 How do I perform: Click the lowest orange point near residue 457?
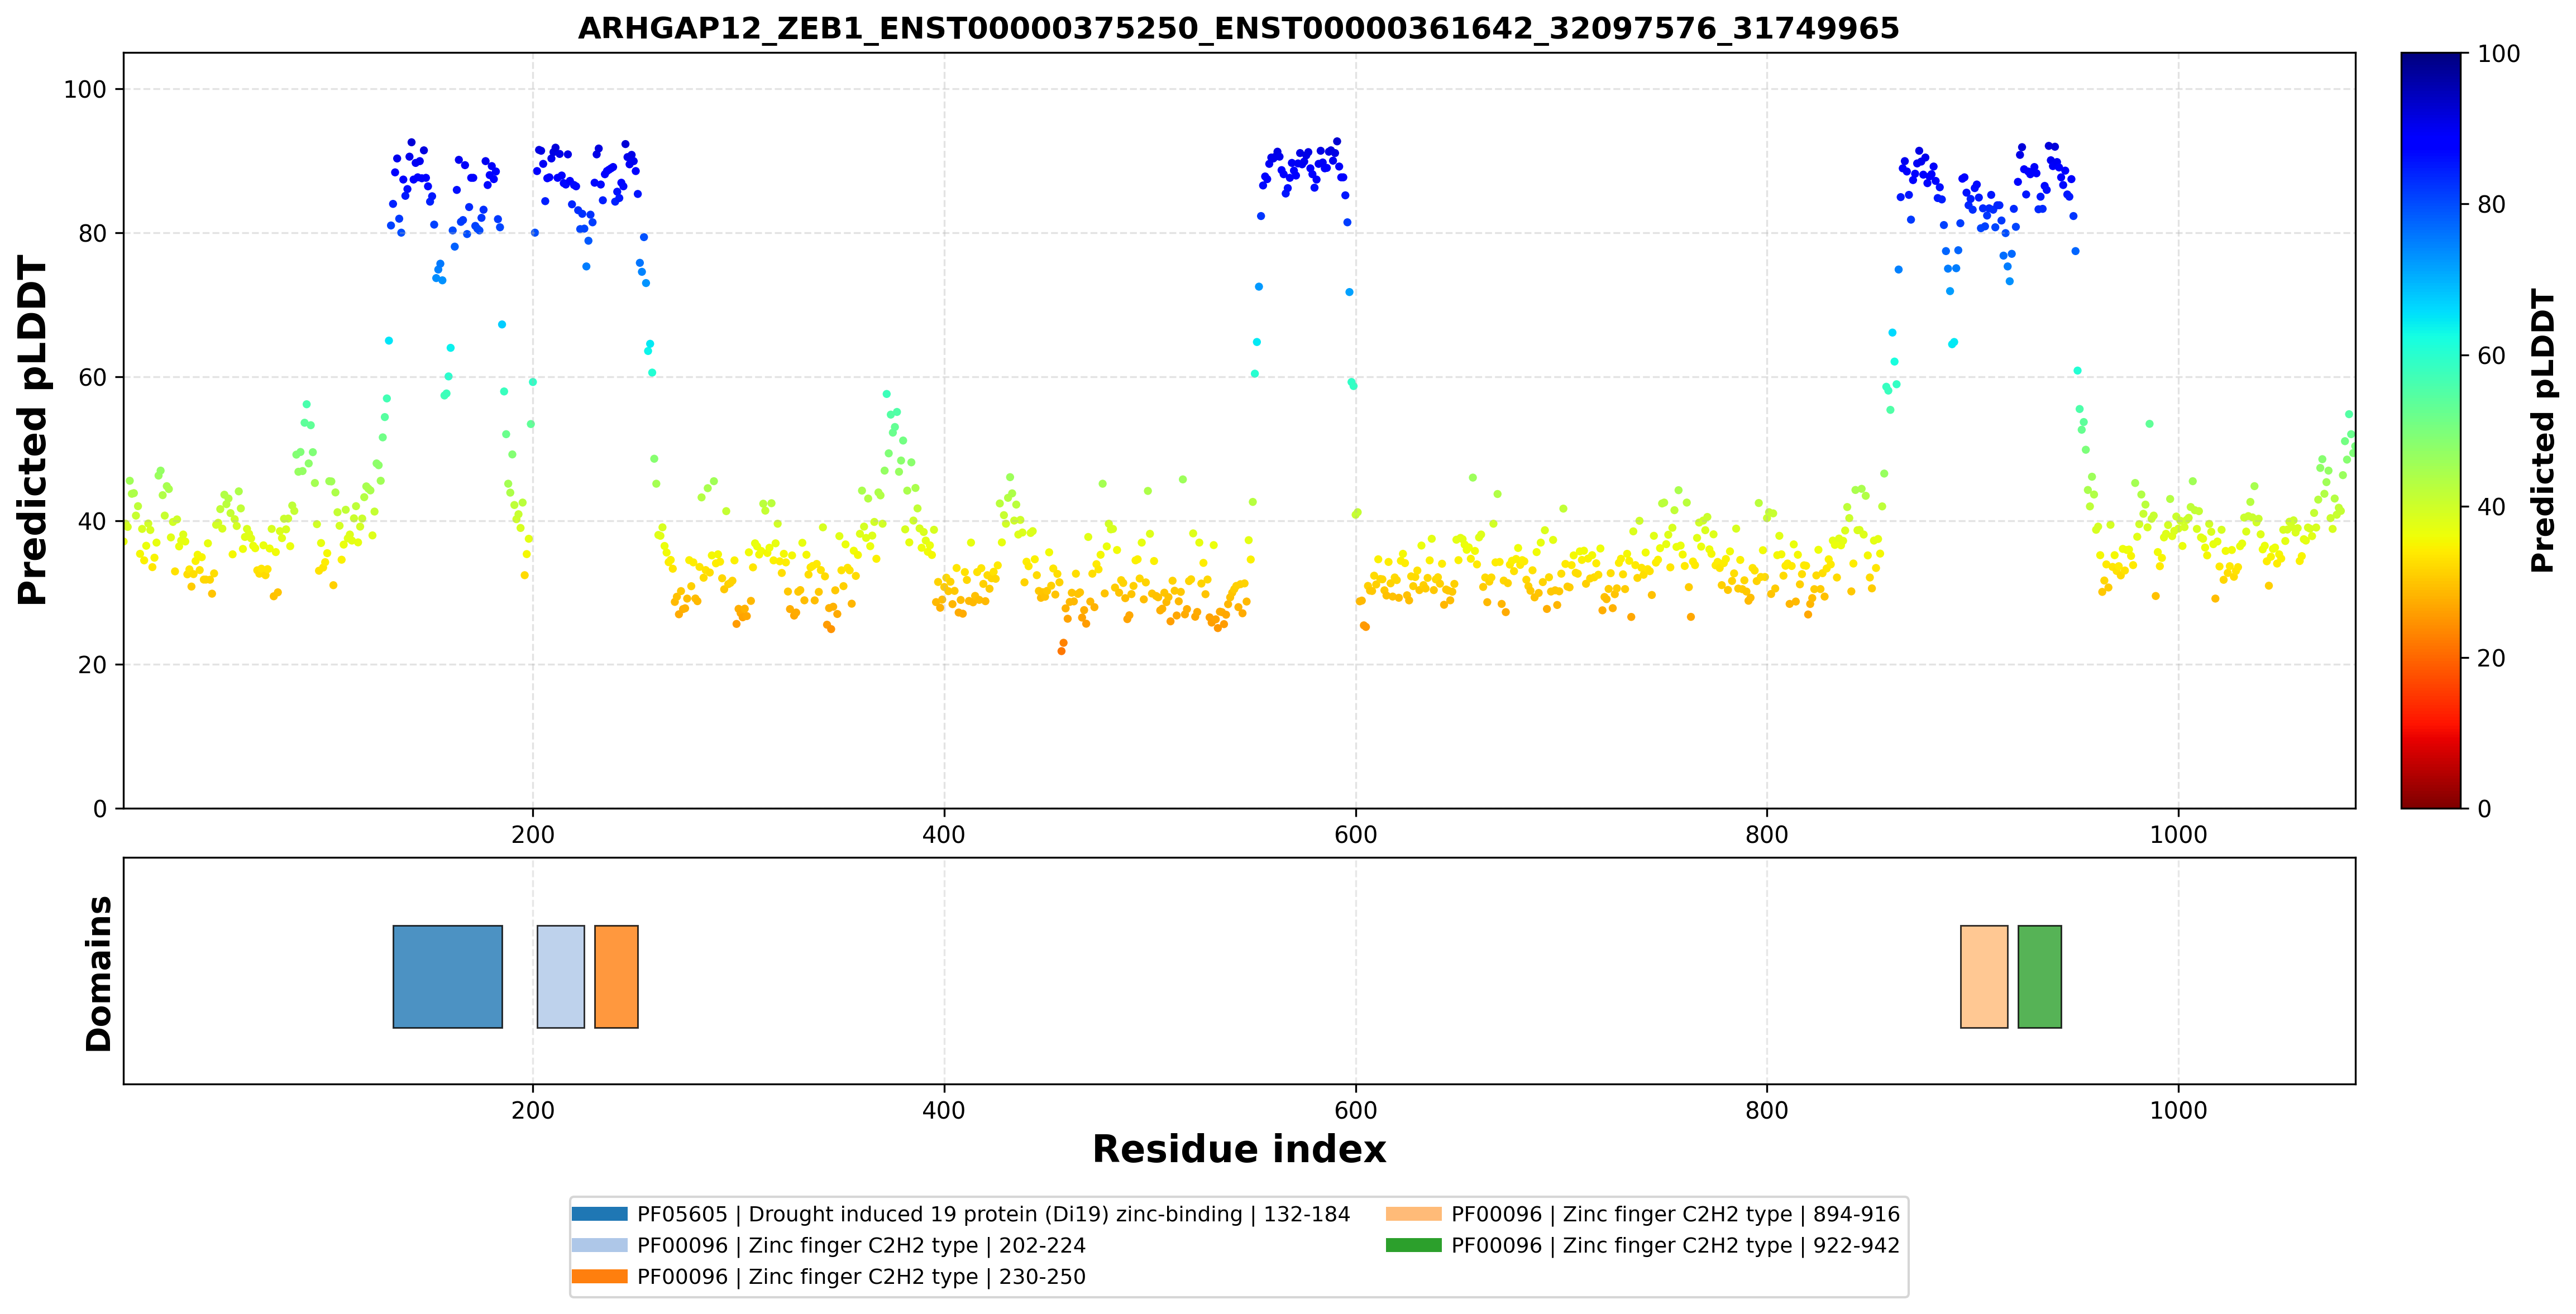1061,651
